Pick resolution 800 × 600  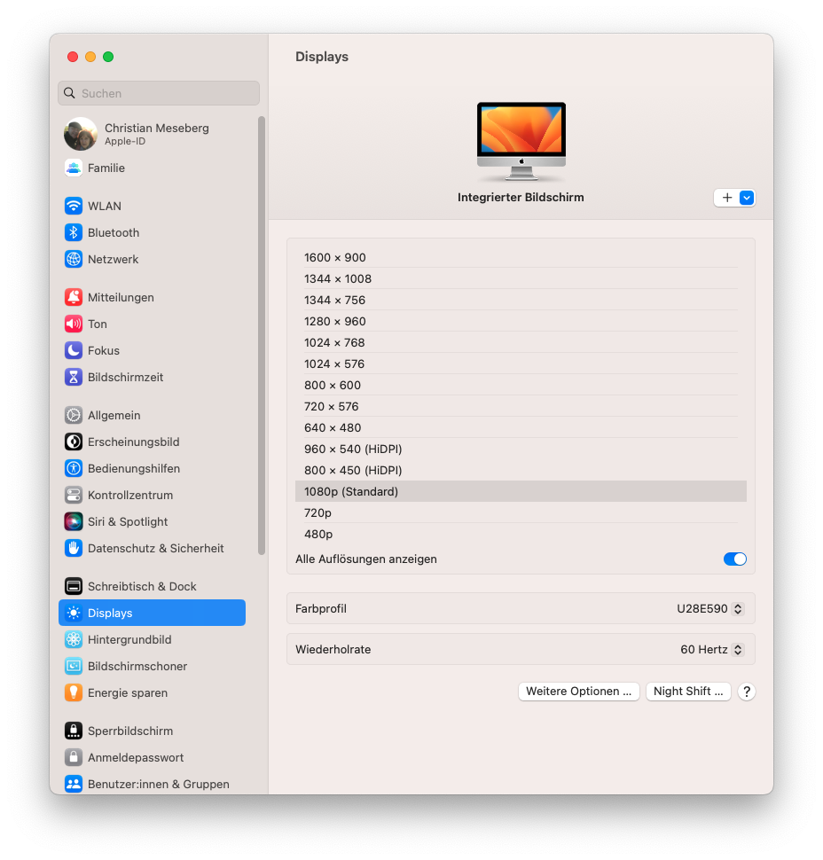point(521,385)
